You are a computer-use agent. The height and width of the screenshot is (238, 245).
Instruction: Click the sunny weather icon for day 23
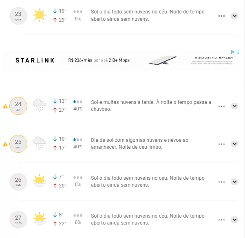pos(39,15)
